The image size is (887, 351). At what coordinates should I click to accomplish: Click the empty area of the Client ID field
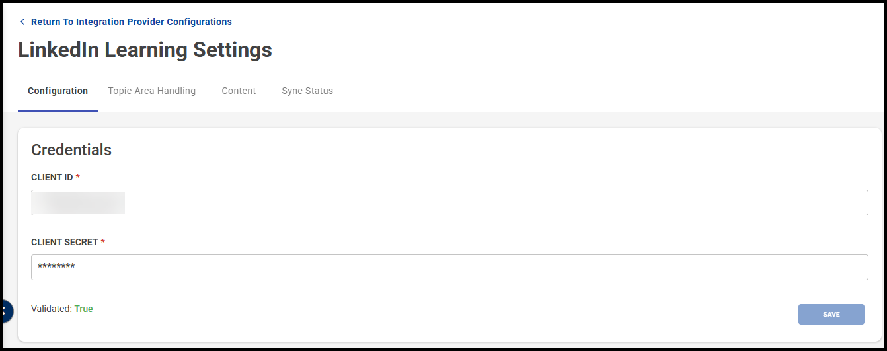pyautogui.click(x=496, y=202)
